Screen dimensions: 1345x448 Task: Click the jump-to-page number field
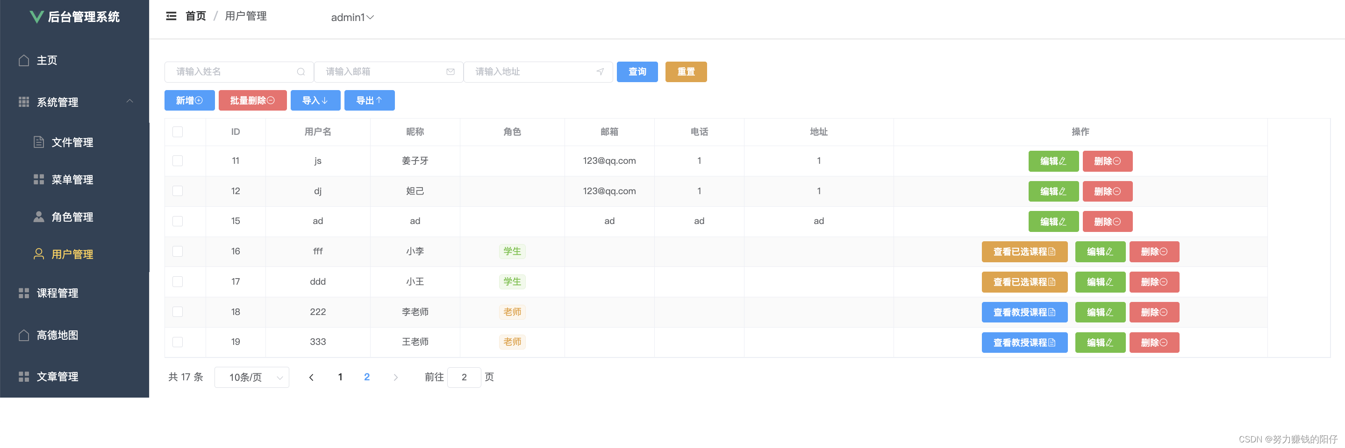[x=464, y=378]
